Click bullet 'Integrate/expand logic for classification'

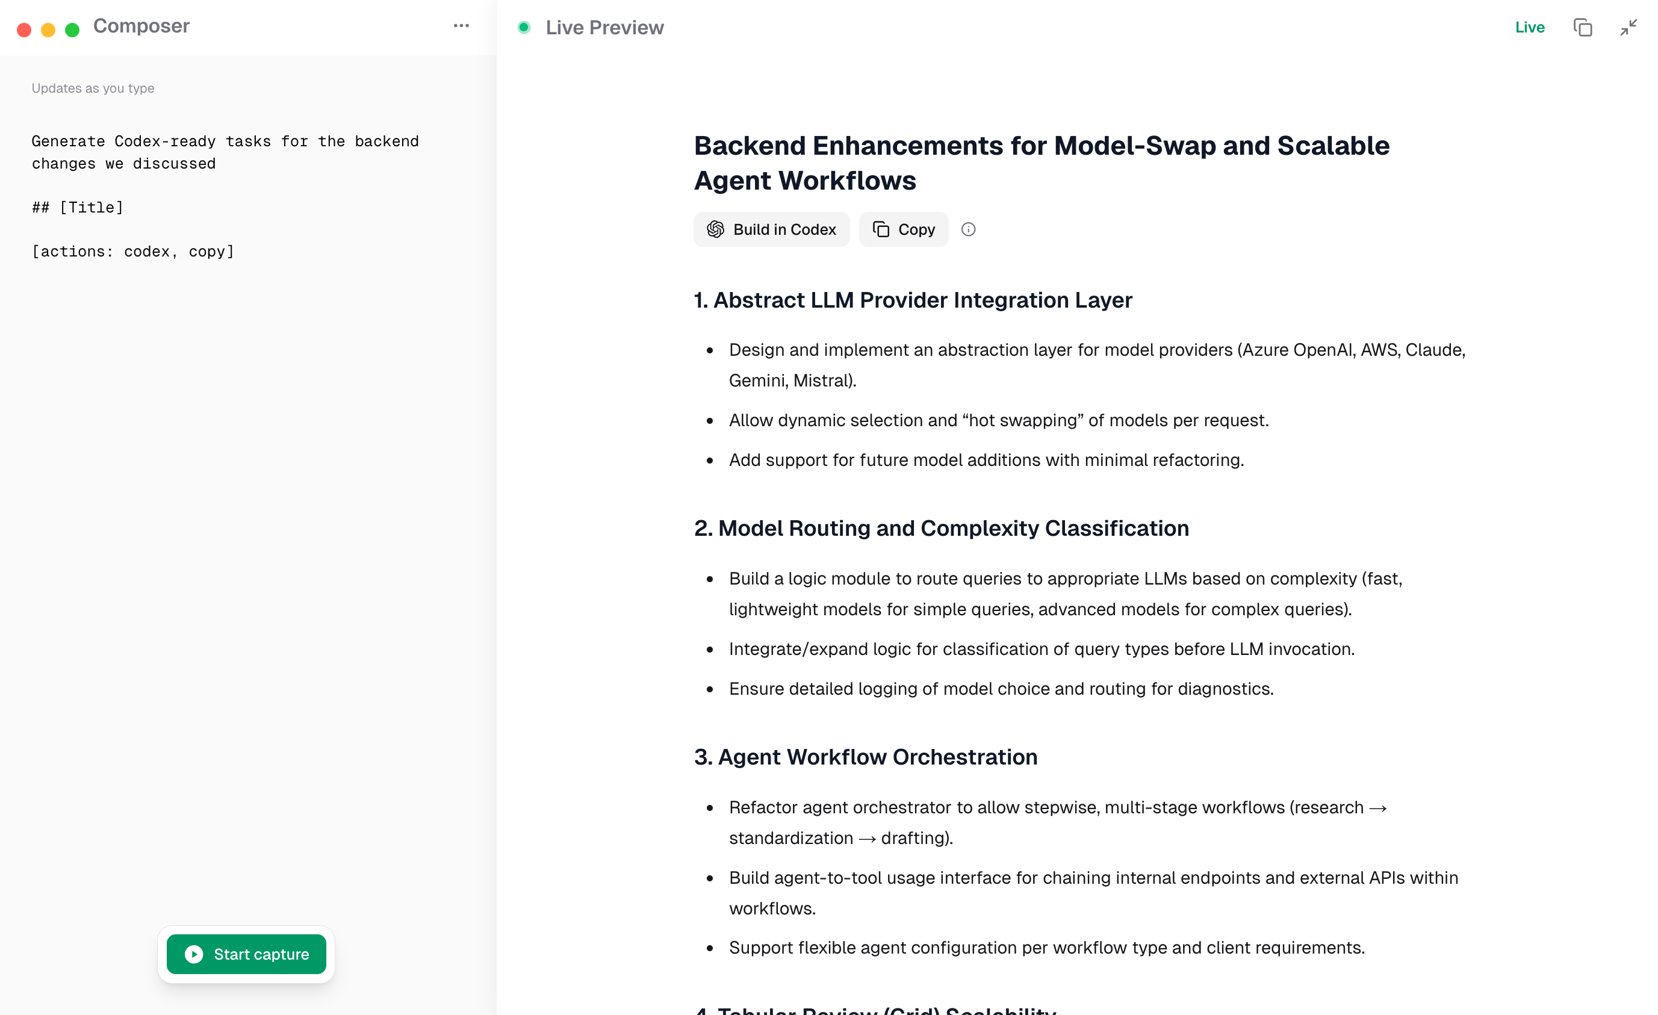1042,649
